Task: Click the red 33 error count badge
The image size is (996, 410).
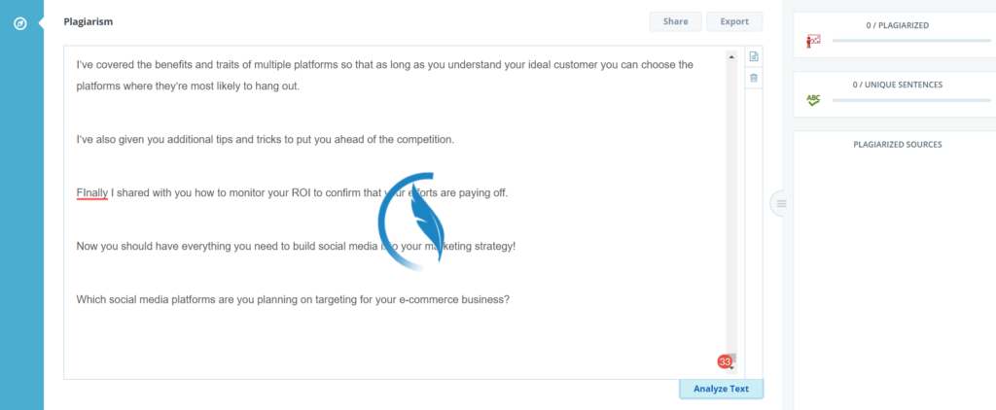Action: [x=725, y=361]
